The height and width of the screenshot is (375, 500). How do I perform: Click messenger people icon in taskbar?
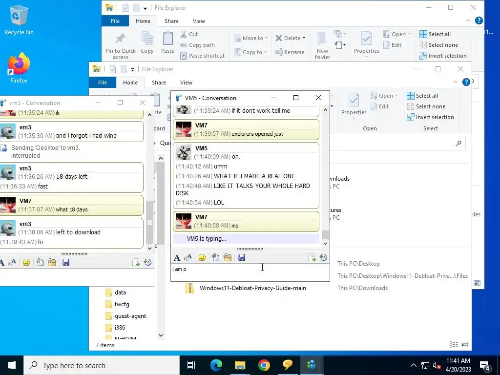coord(311,365)
